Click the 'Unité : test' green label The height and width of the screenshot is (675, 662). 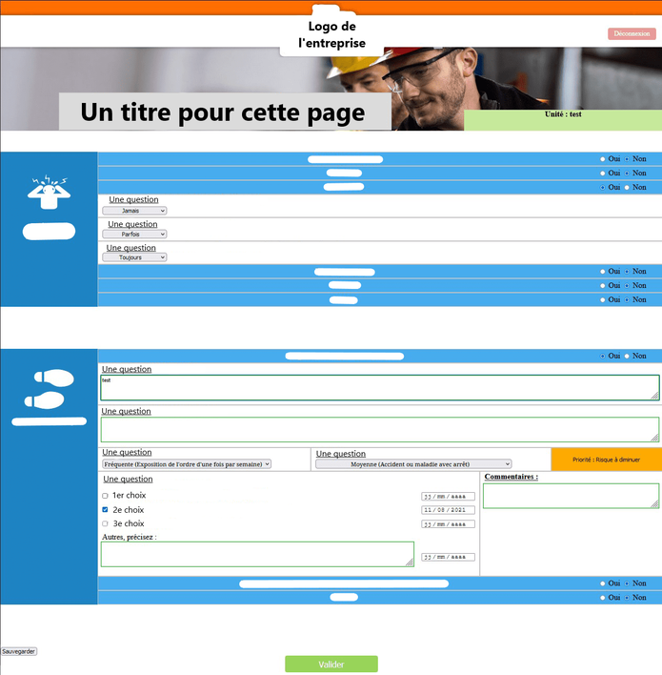(563, 120)
